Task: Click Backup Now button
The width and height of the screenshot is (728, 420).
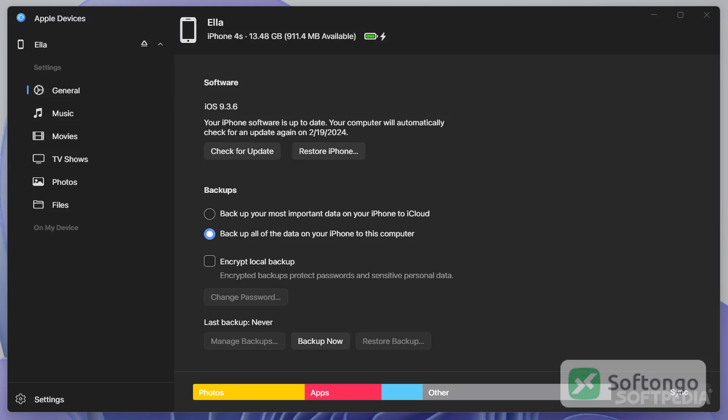Action: click(320, 341)
